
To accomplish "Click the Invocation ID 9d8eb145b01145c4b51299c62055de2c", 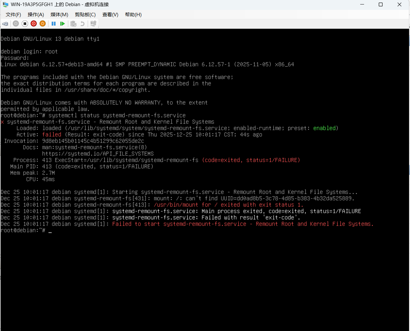I will pyautogui.click(x=93, y=141).
